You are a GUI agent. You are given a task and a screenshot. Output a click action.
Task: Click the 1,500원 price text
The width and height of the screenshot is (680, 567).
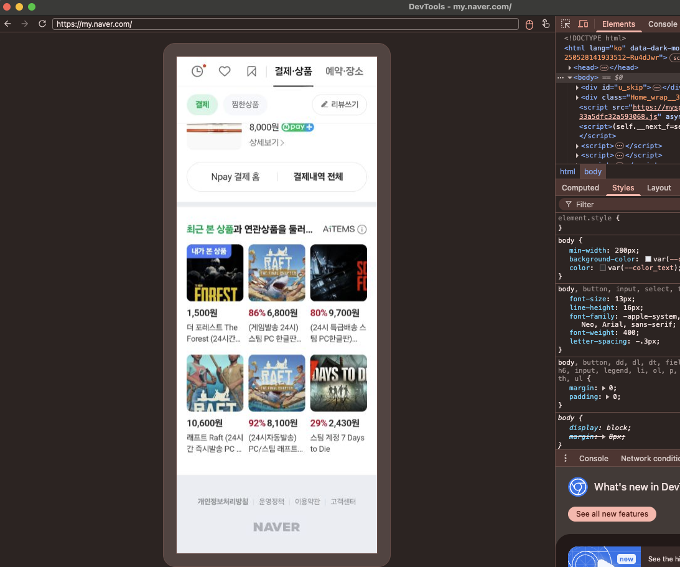[x=202, y=313]
